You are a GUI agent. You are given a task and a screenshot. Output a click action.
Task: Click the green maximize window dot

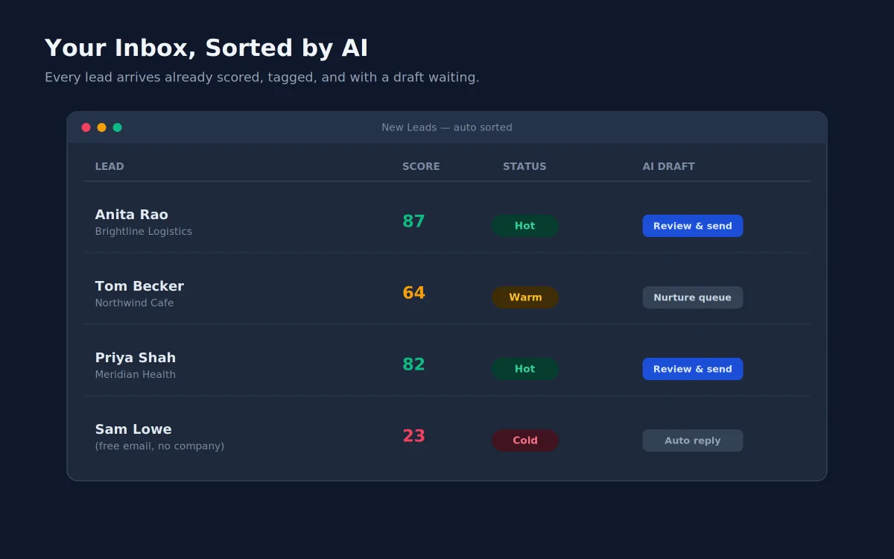[118, 127]
